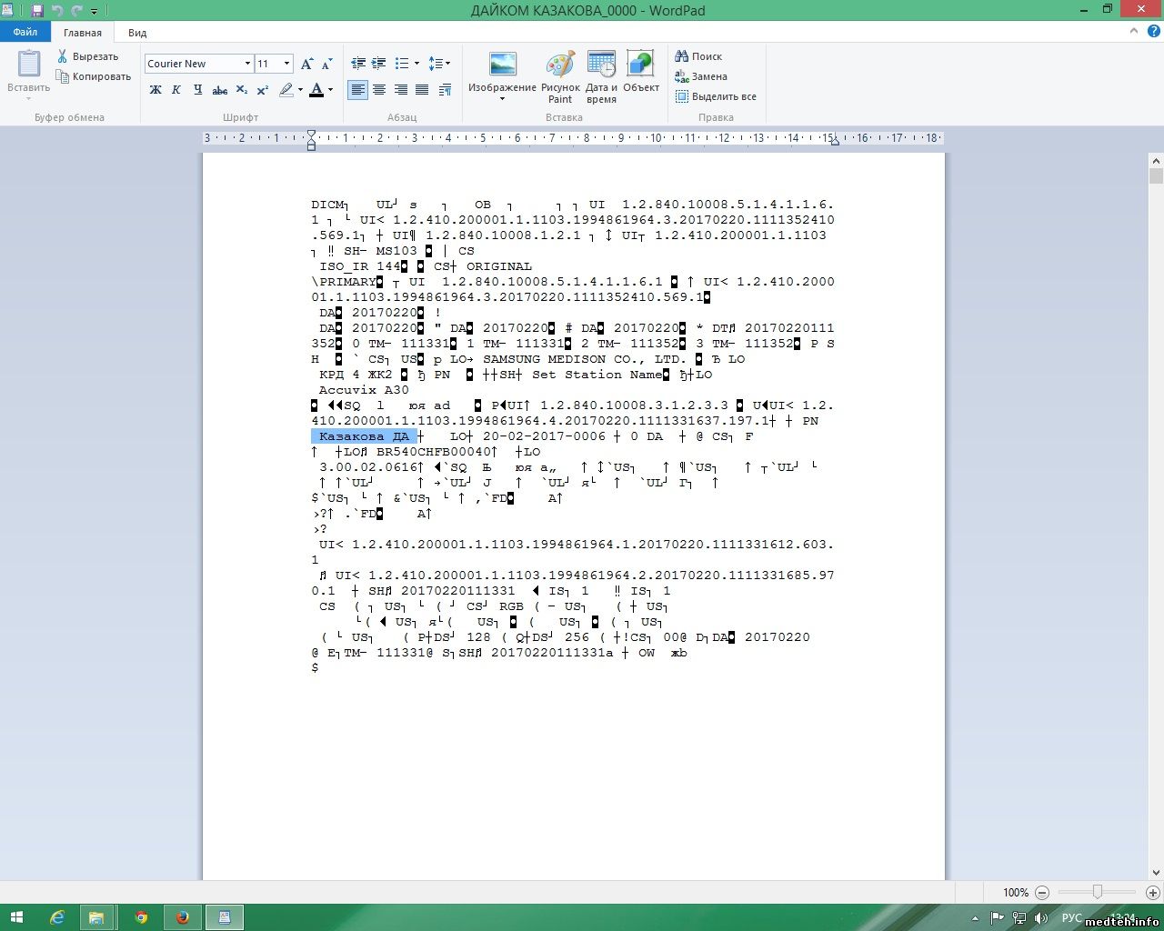Toggle bold formatting (Ж)
Screen dimensions: 1164x931
[156, 90]
